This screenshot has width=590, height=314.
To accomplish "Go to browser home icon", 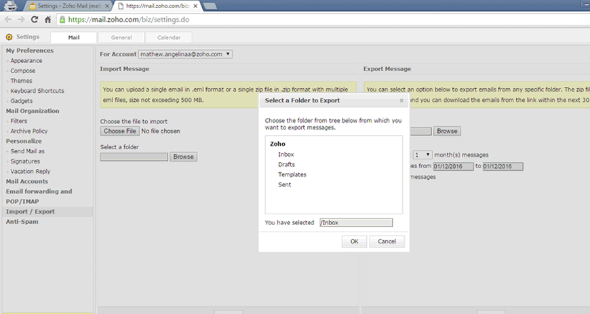I will click(47, 20).
